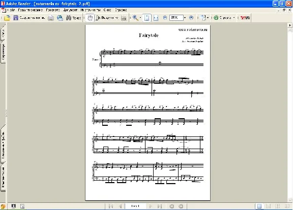Click the Open file folder icon
293x210 pixels.
pyautogui.click(x=7, y=18)
